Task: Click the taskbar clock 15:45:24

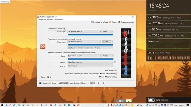Action: (181, 105)
